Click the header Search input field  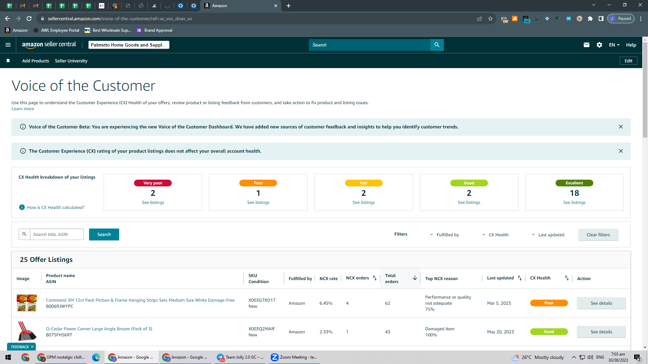[x=369, y=45]
